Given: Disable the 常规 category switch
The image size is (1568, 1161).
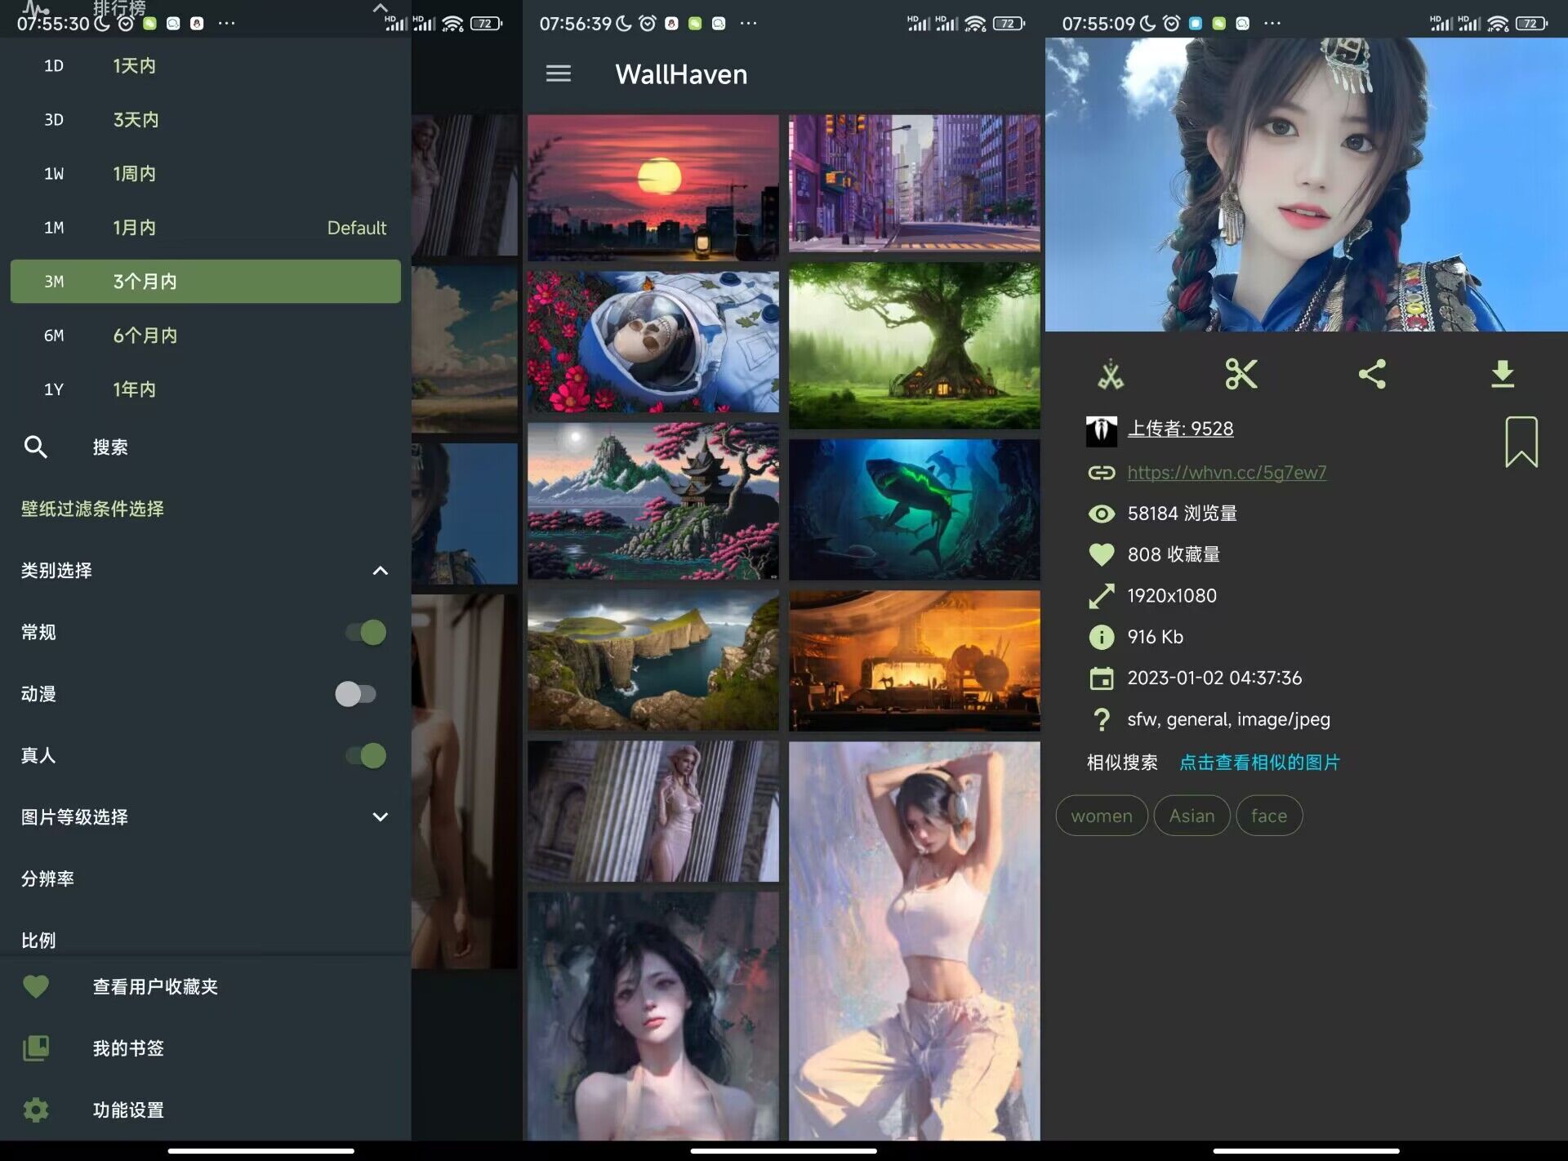Looking at the screenshot, I should (365, 632).
